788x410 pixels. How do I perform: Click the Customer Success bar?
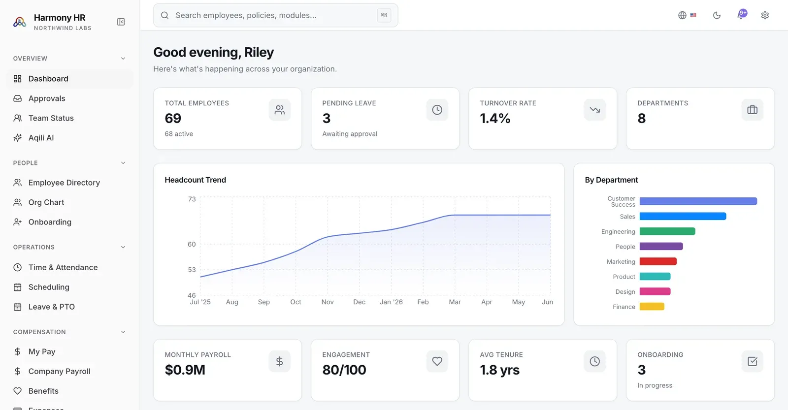coord(698,201)
